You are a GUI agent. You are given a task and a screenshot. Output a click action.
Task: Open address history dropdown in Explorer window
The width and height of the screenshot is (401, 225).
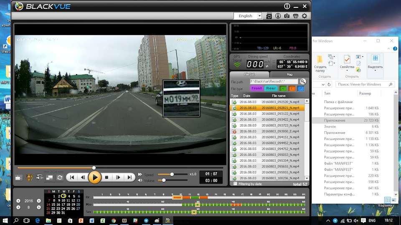pyautogui.click(x=323, y=85)
